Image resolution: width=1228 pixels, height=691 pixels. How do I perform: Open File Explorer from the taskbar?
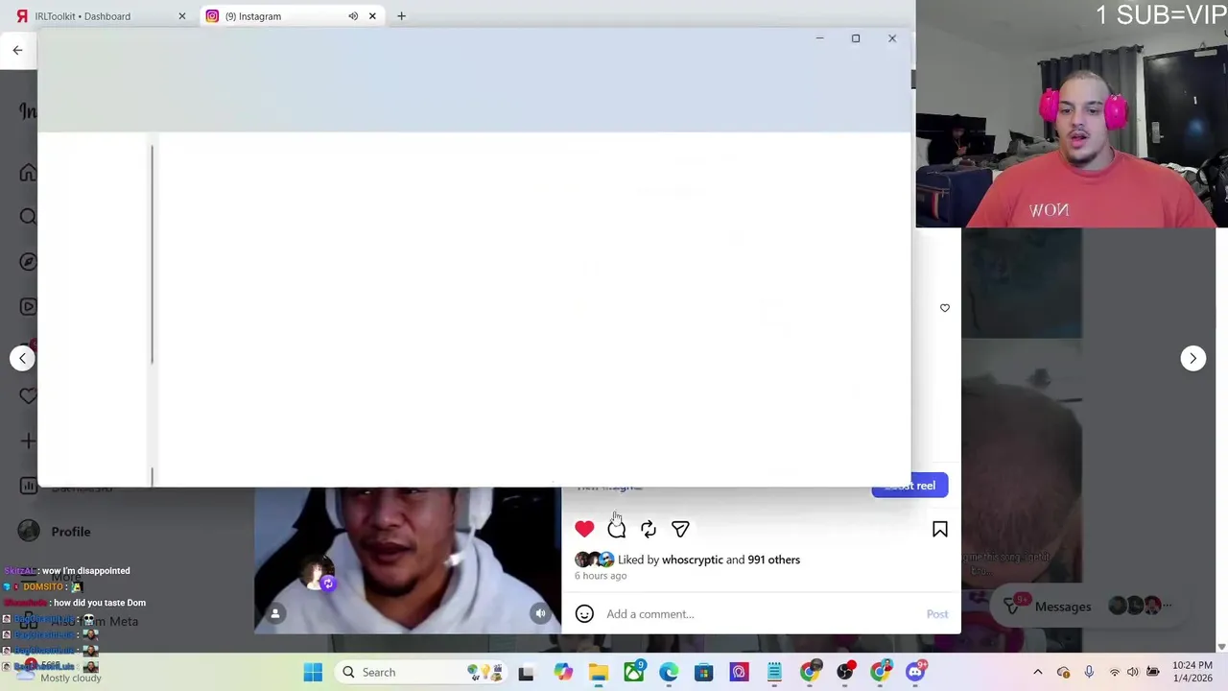(599, 673)
